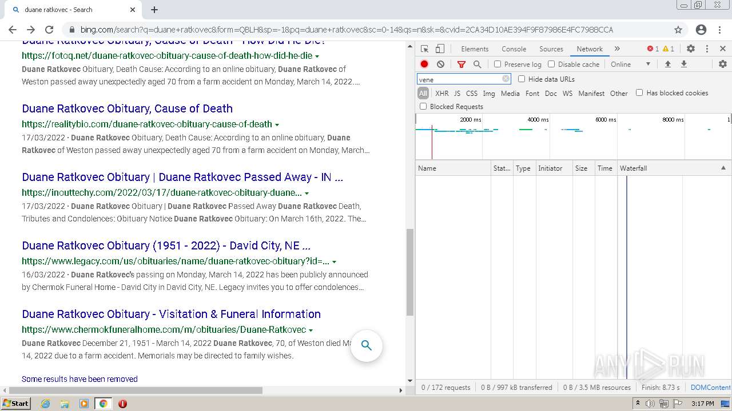
Task: Expand options for fotoq.net result
Action: click(317, 56)
